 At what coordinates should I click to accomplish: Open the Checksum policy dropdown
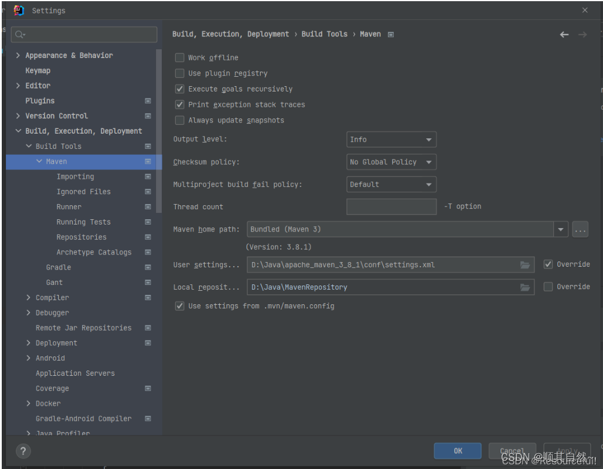coord(391,162)
